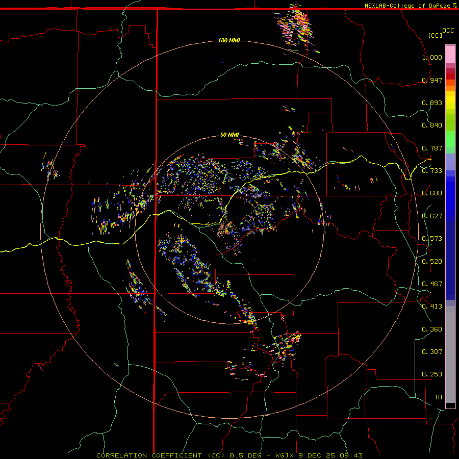459x459 pixels.
Task: Select the 0.307 scale value
Action: (432, 352)
